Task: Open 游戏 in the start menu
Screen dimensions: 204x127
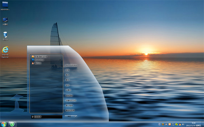Action: [x=68, y=85]
